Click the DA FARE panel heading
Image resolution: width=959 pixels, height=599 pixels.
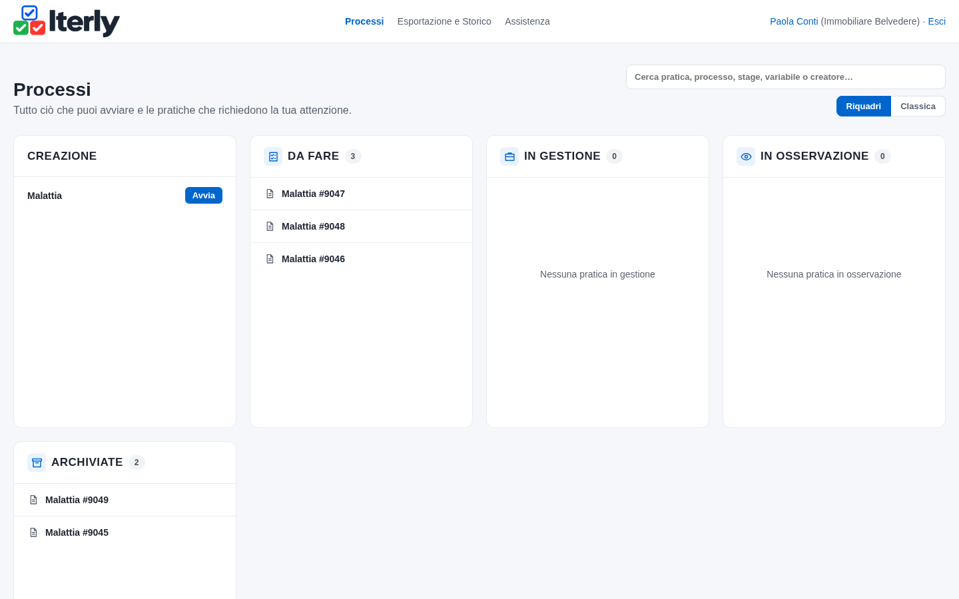(x=313, y=156)
